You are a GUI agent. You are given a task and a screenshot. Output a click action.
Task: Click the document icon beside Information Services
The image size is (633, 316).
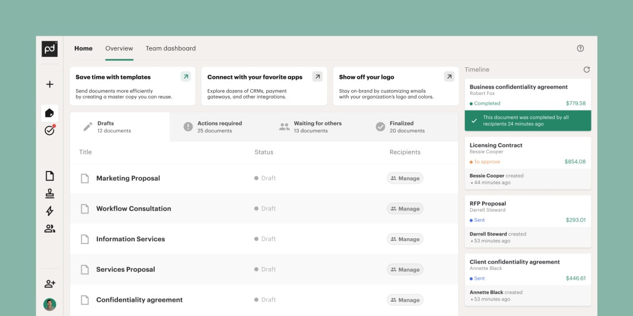coord(85,239)
